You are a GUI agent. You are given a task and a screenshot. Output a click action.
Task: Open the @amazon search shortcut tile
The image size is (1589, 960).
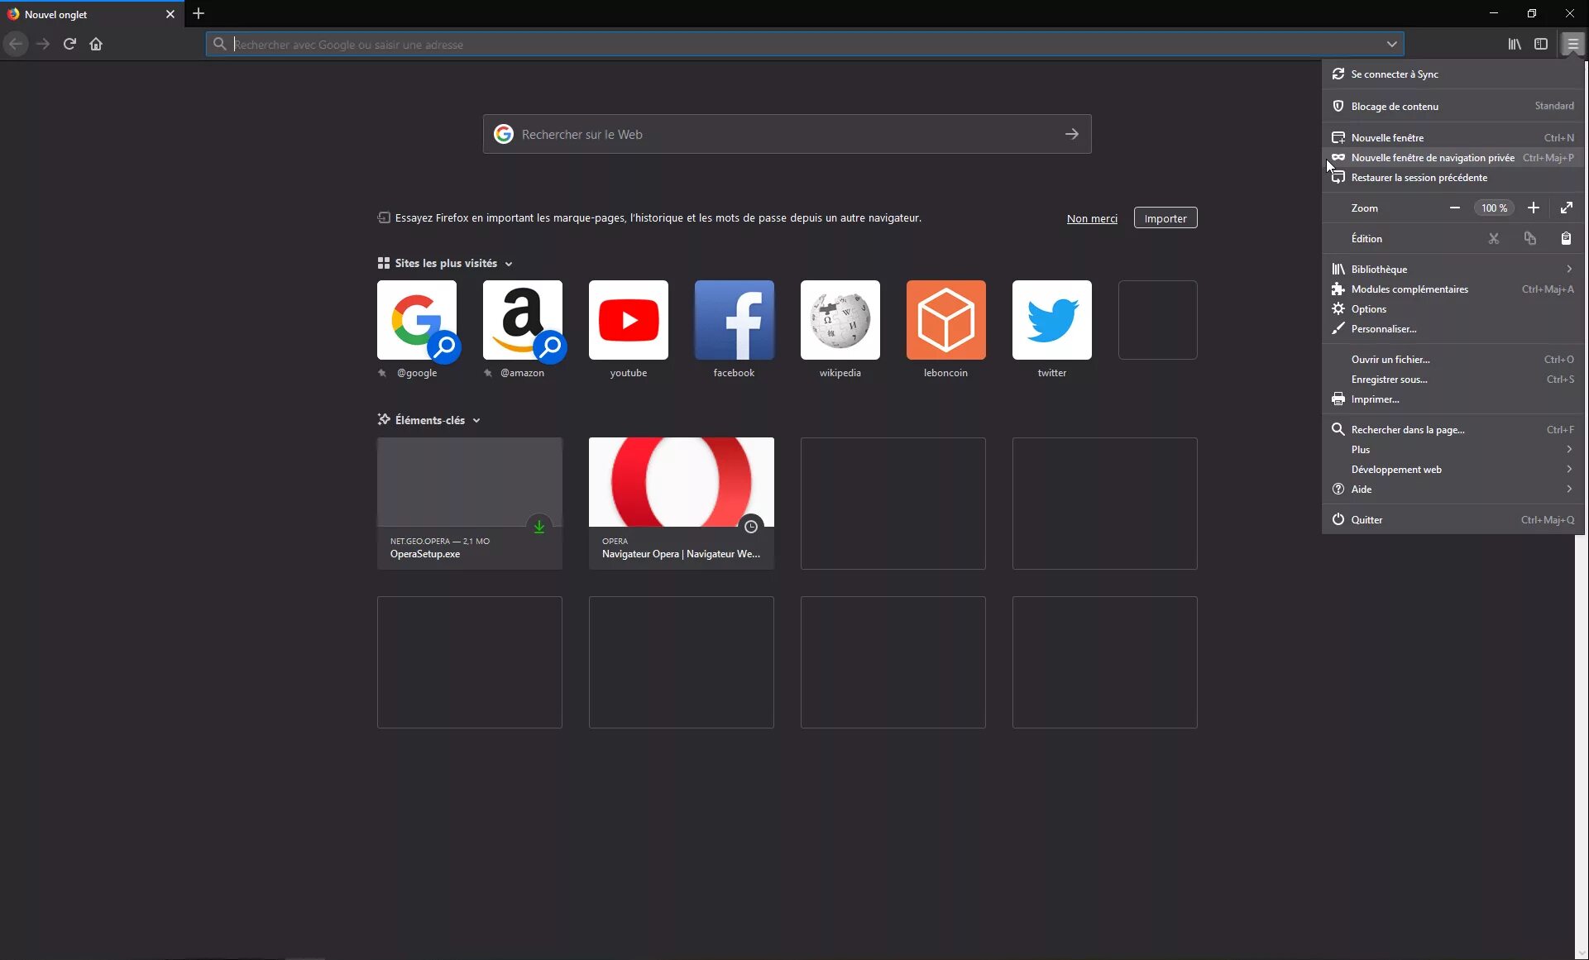coord(522,320)
